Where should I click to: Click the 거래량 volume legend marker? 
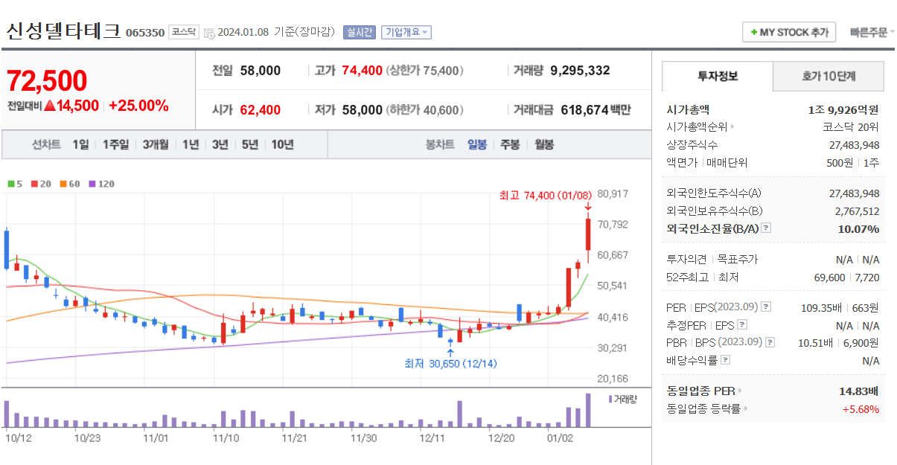point(610,399)
